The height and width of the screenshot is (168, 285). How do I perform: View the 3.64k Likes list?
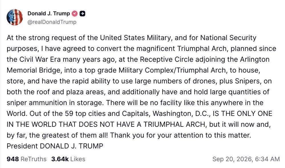pos(68,159)
